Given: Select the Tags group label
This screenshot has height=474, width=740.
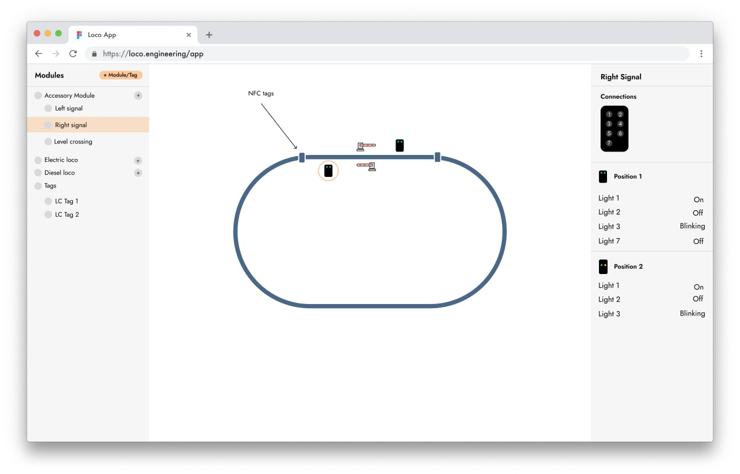Looking at the screenshot, I should [x=50, y=186].
